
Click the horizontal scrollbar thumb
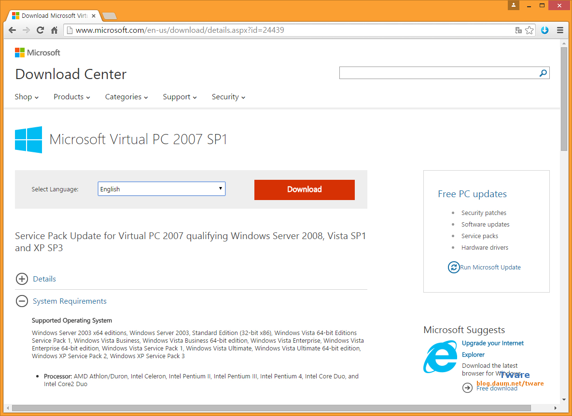[271, 408]
